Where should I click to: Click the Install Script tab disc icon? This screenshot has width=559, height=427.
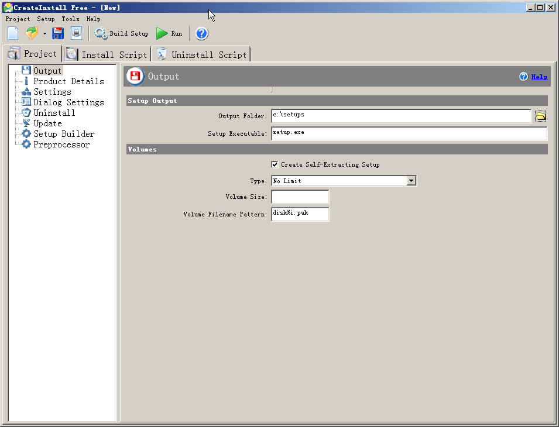(x=71, y=54)
